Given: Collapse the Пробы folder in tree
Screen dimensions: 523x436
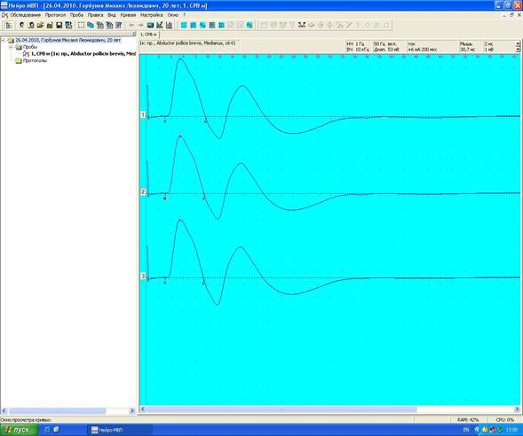Looking at the screenshot, I should click(11, 47).
